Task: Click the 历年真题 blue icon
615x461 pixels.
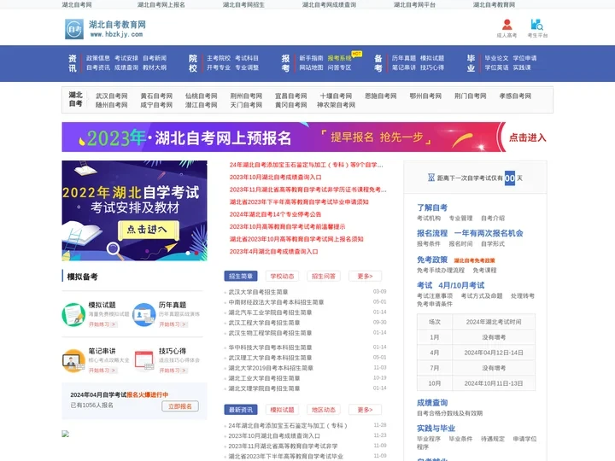Action: click(x=144, y=314)
